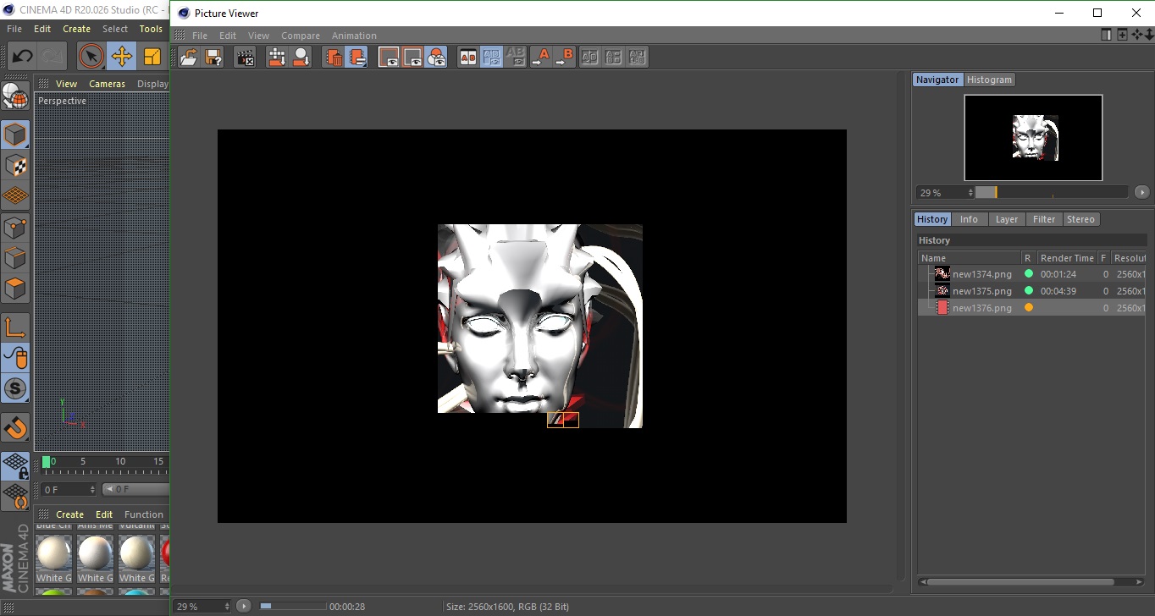
Task: Click the sphere-with-arrow toolbar icon
Action: [x=301, y=57]
